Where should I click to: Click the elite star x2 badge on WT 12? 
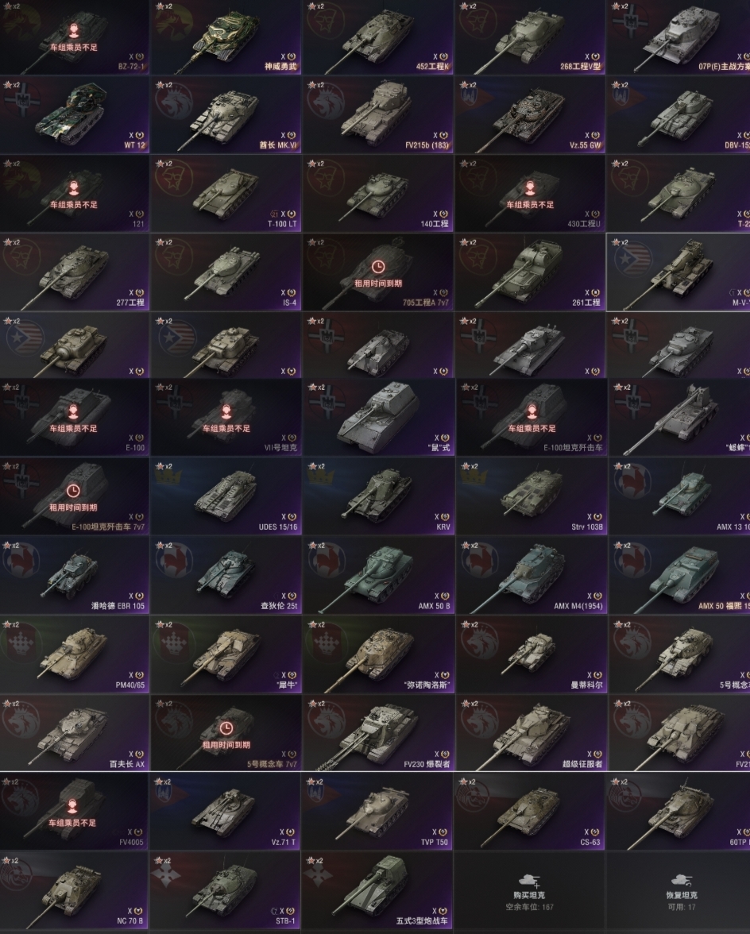tap(12, 85)
